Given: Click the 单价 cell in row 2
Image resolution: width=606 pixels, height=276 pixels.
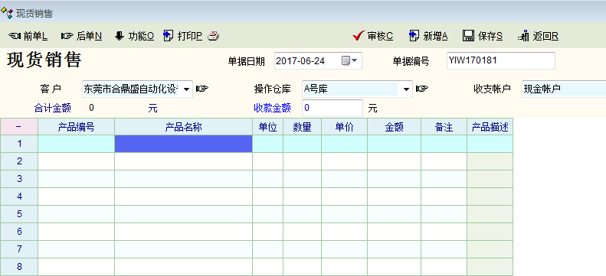Looking at the screenshot, I should (x=344, y=161).
